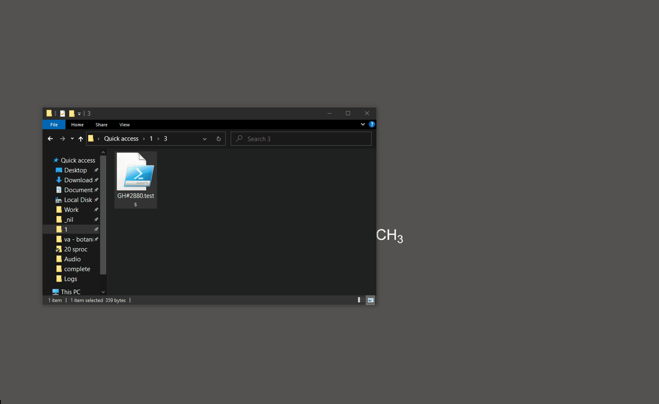
Task: Click the folder icon in the title bar
Action: tap(49, 113)
